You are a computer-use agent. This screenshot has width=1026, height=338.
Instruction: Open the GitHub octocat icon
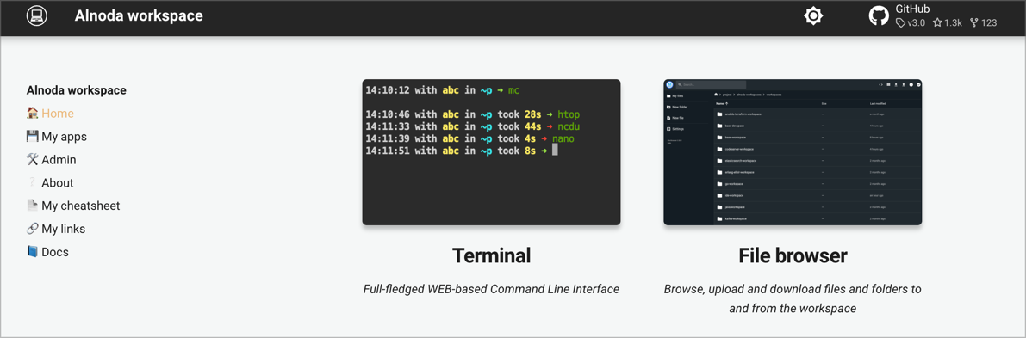click(879, 16)
